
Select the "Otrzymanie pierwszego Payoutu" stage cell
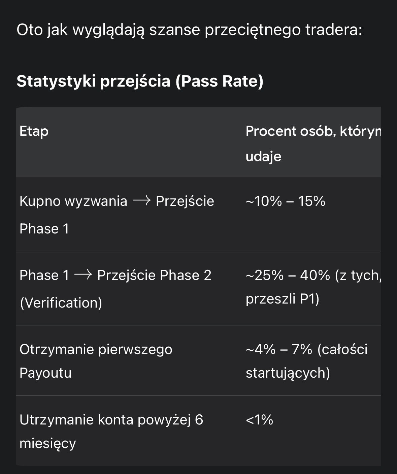pos(96,361)
